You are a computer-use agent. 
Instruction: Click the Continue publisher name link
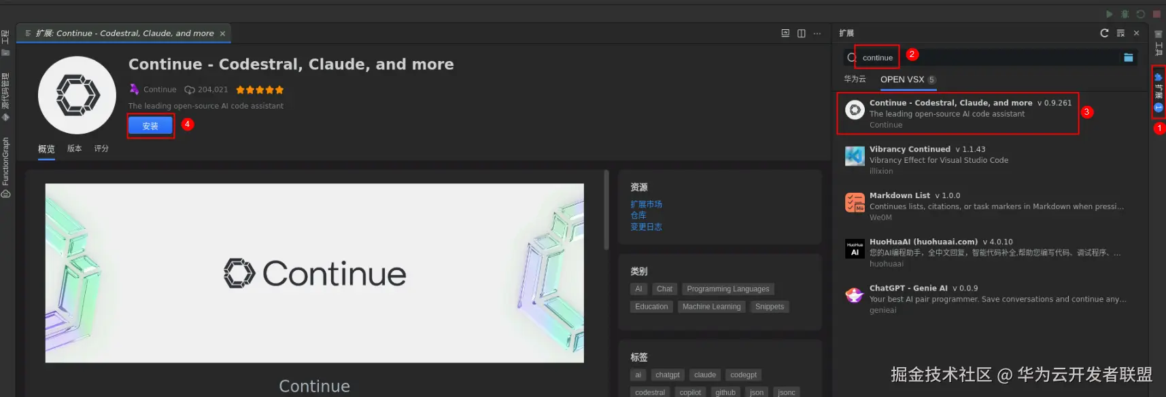tap(160, 90)
